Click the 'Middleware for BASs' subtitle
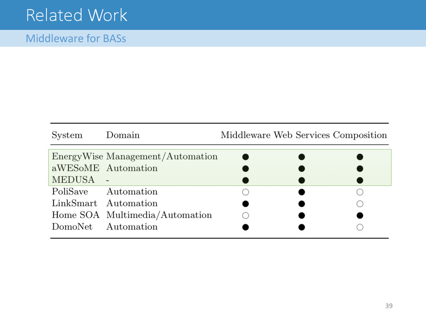 [76, 38]
